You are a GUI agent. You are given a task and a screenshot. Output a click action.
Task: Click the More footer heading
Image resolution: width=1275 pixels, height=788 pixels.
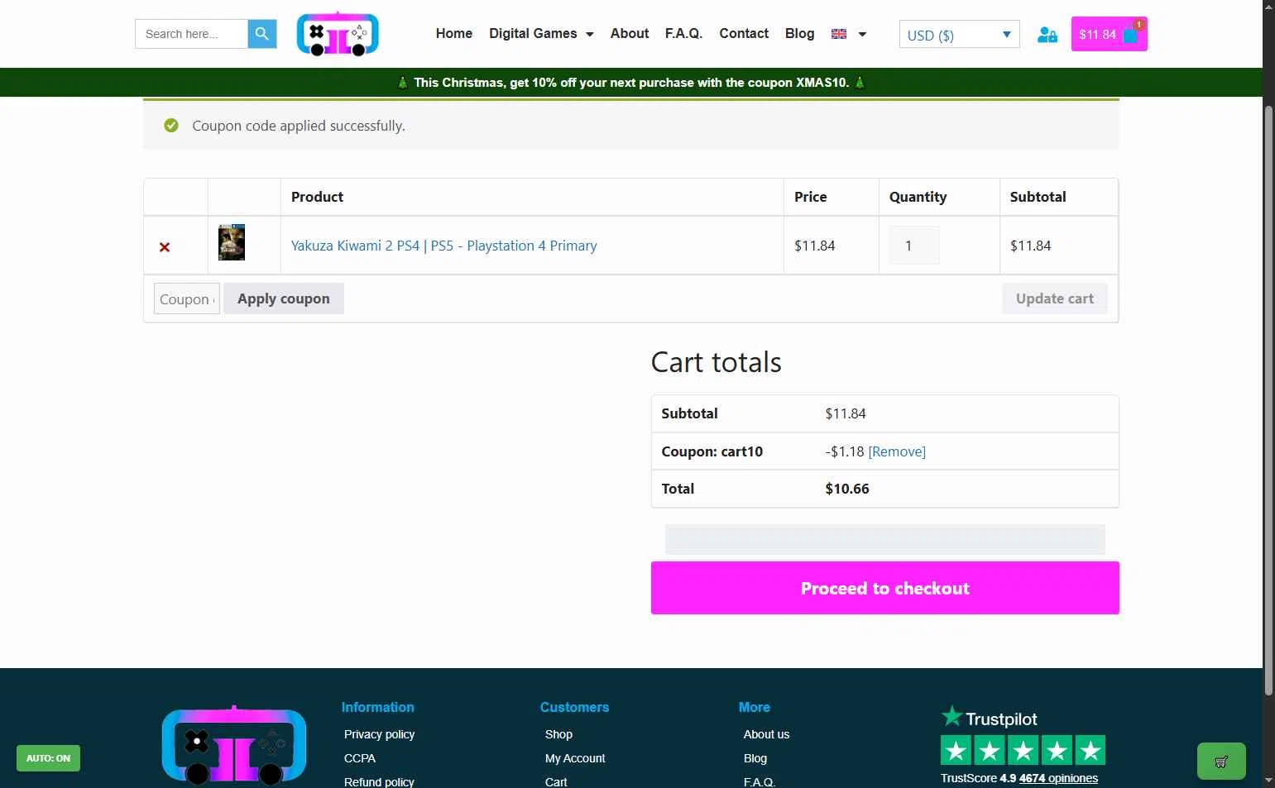click(x=754, y=707)
